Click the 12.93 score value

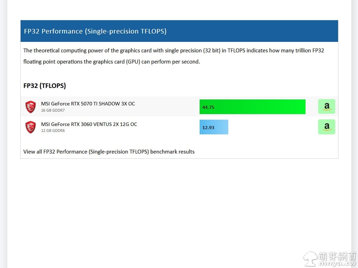(x=208, y=127)
